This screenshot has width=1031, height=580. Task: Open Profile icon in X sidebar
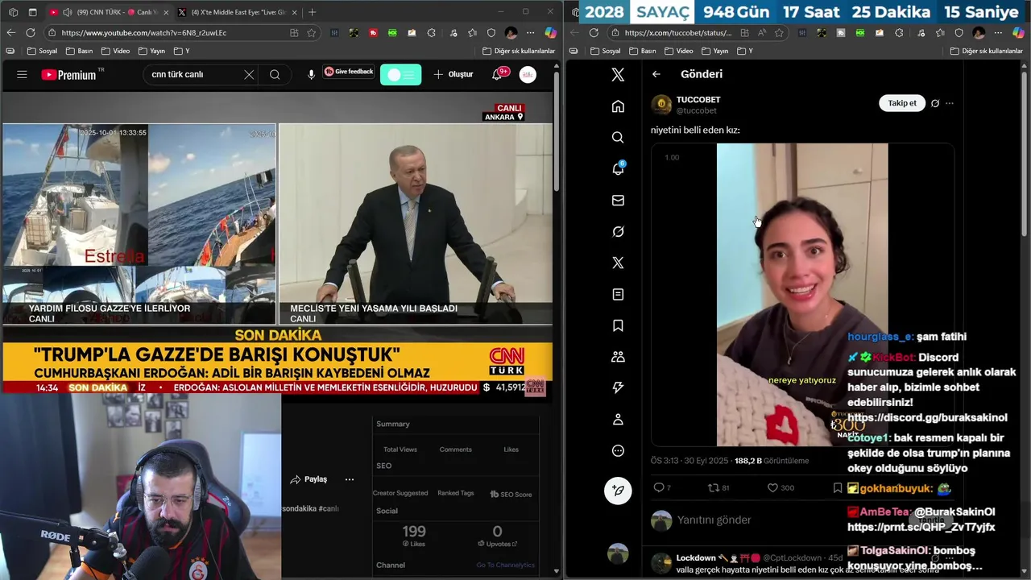click(618, 420)
